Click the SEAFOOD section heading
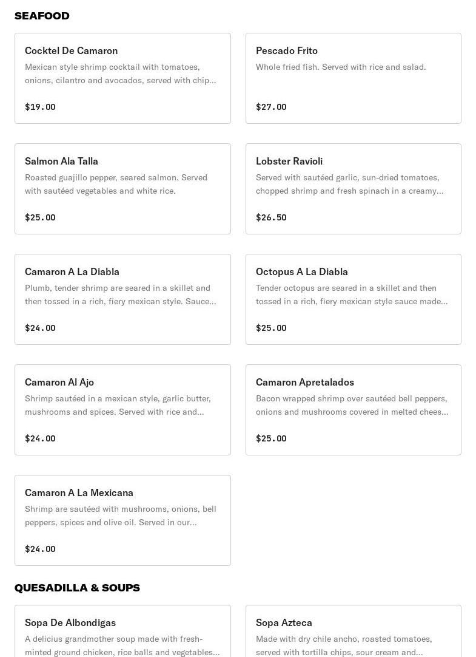The height and width of the screenshot is (657, 476). [42, 16]
